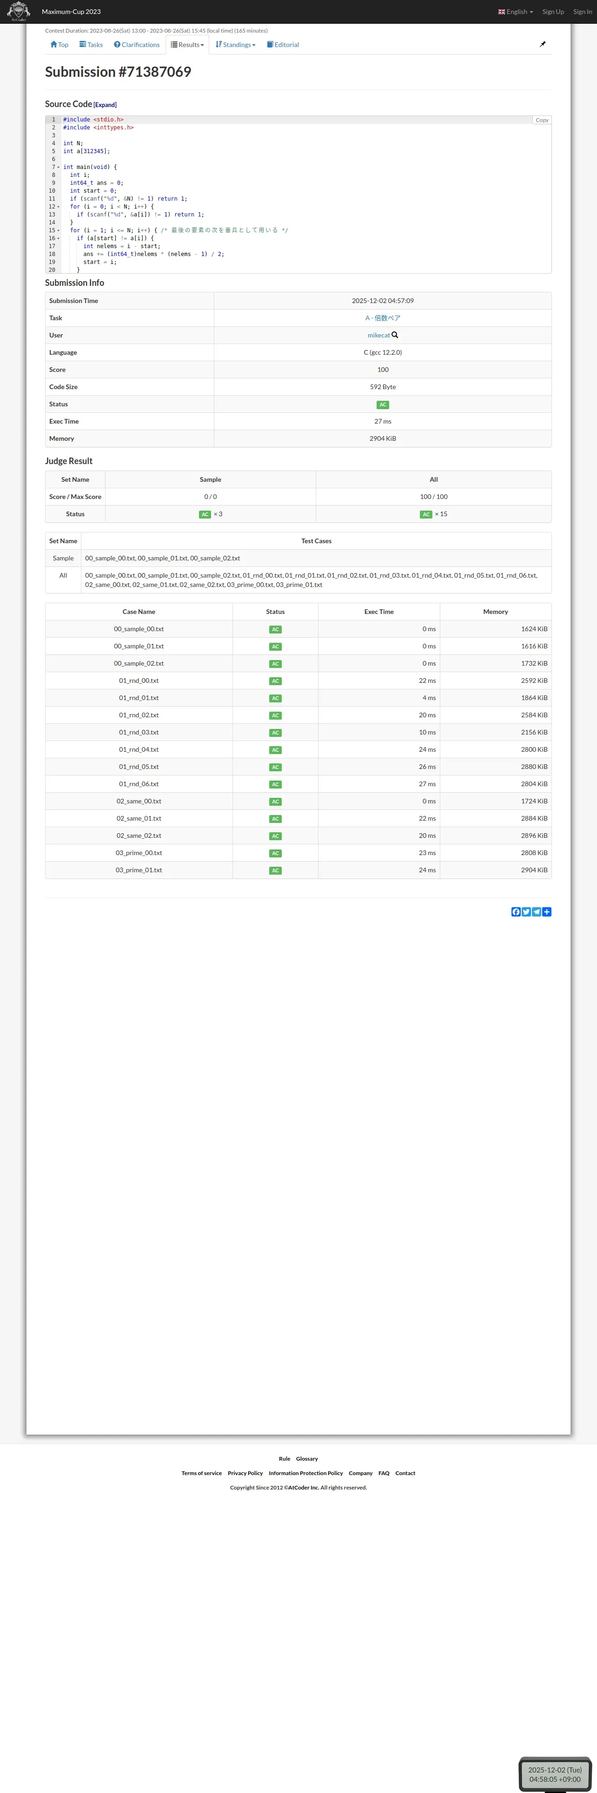This screenshot has height=1793, width=597.
Task: Open the English language dropdown
Action: click(516, 12)
